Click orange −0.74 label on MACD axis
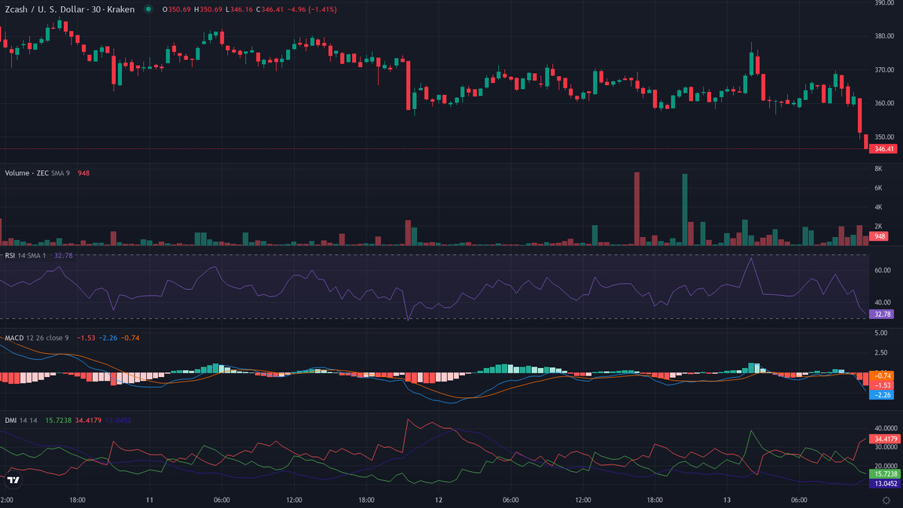The width and height of the screenshot is (903, 508). 881,376
